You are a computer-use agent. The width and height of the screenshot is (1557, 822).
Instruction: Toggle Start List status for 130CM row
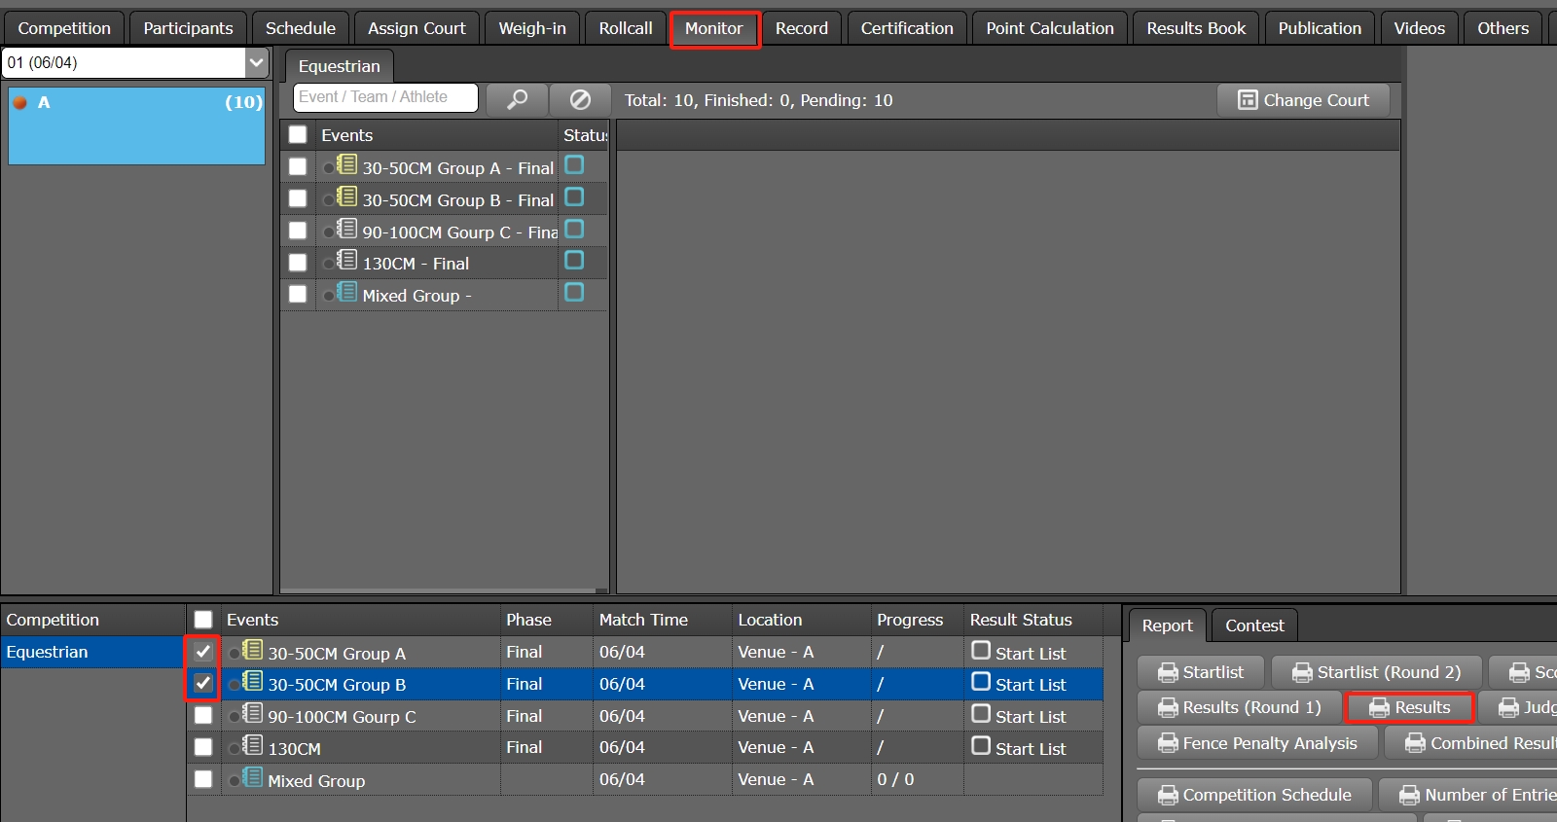coord(981,746)
